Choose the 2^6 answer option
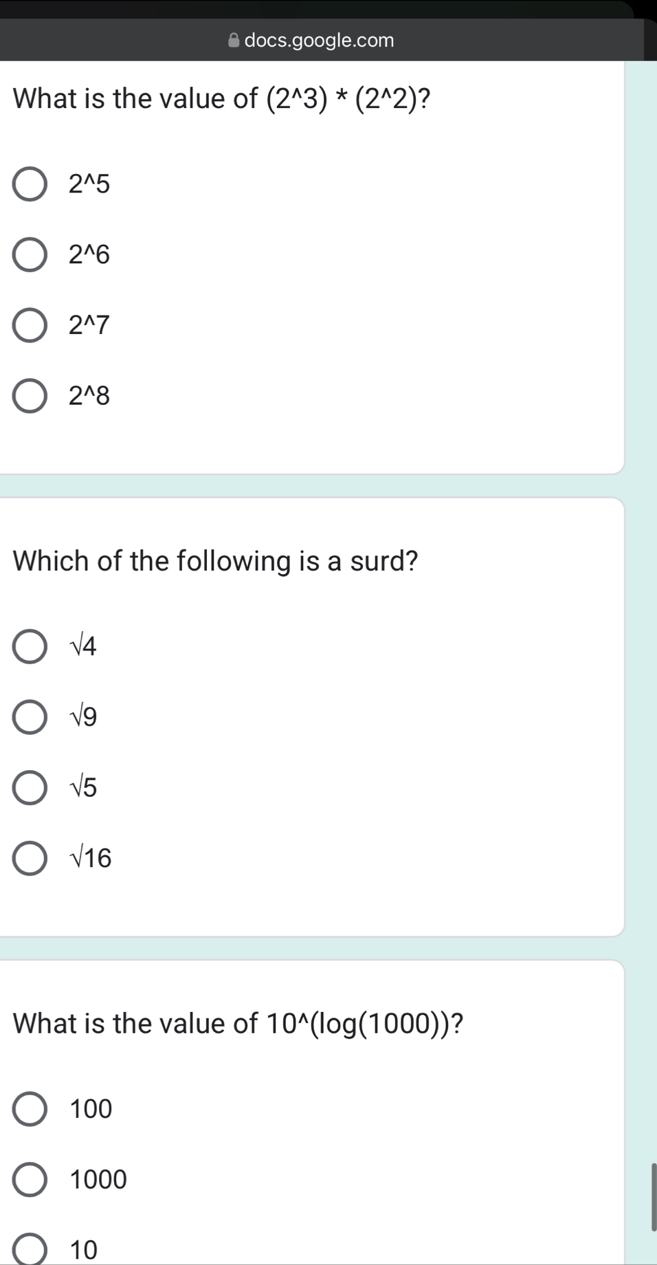This screenshot has width=657, height=1265. [x=30, y=255]
